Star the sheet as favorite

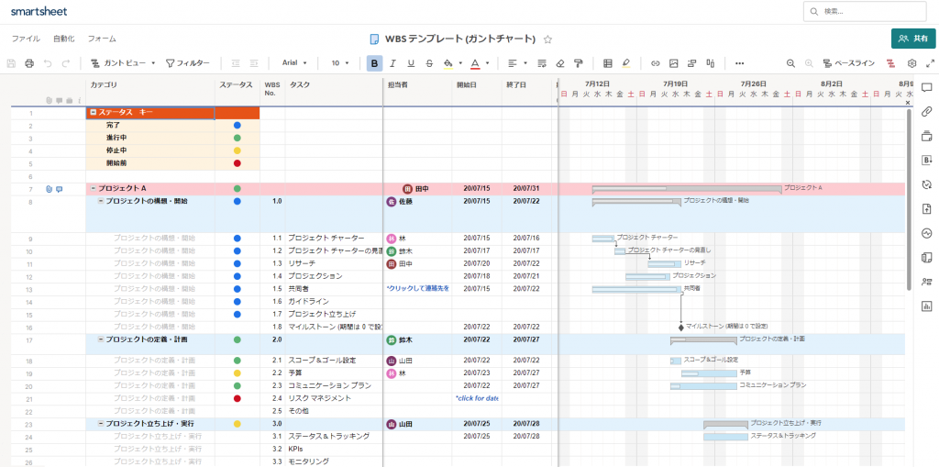(x=547, y=39)
